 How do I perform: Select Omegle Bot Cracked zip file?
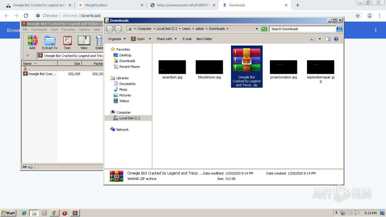click(247, 67)
